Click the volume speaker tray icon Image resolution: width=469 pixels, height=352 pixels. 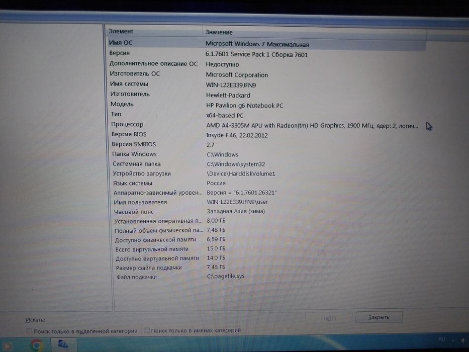pyautogui.click(x=463, y=340)
